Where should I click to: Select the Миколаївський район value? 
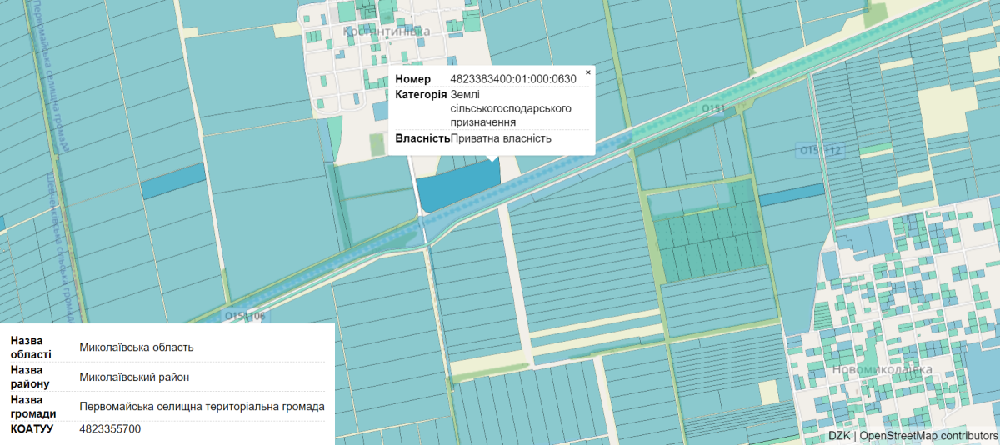tap(134, 377)
